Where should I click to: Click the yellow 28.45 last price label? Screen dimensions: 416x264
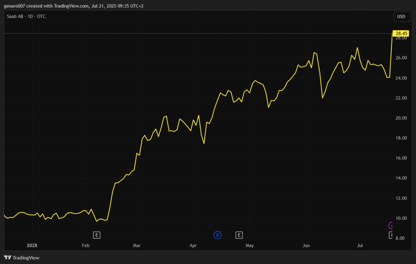click(401, 33)
